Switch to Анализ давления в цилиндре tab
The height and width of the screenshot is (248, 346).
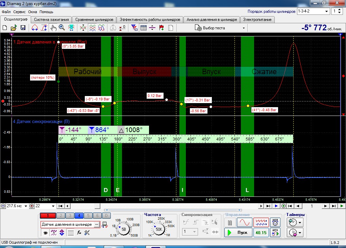[x=212, y=20]
